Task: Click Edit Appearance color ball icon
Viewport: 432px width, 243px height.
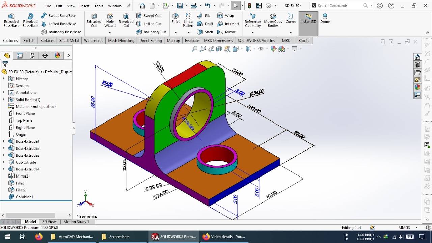Action: [274, 49]
